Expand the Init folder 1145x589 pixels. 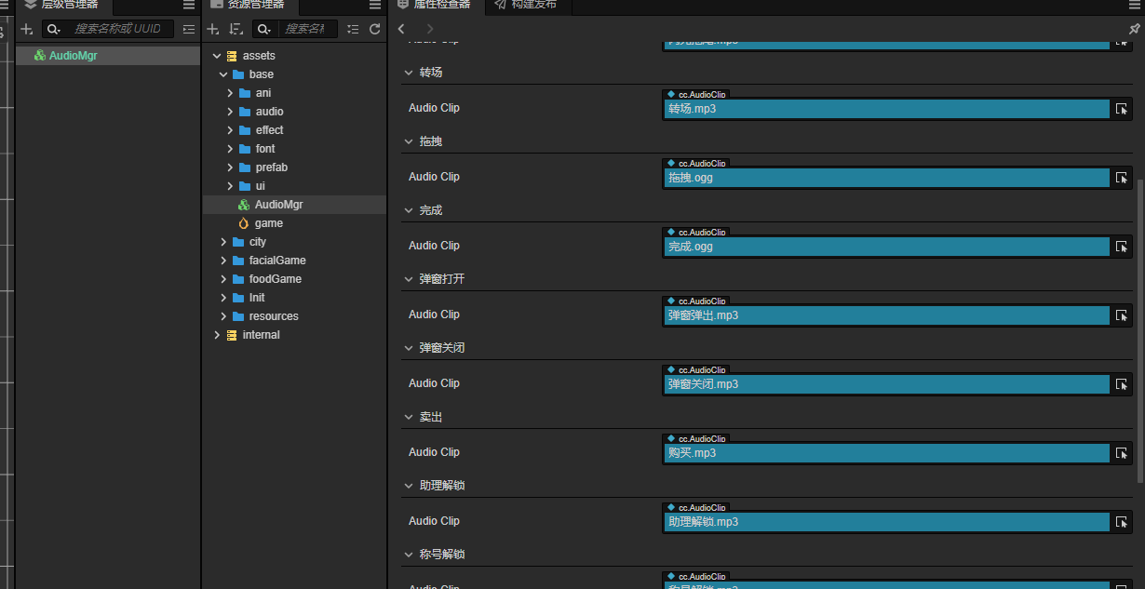coord(223,298)
